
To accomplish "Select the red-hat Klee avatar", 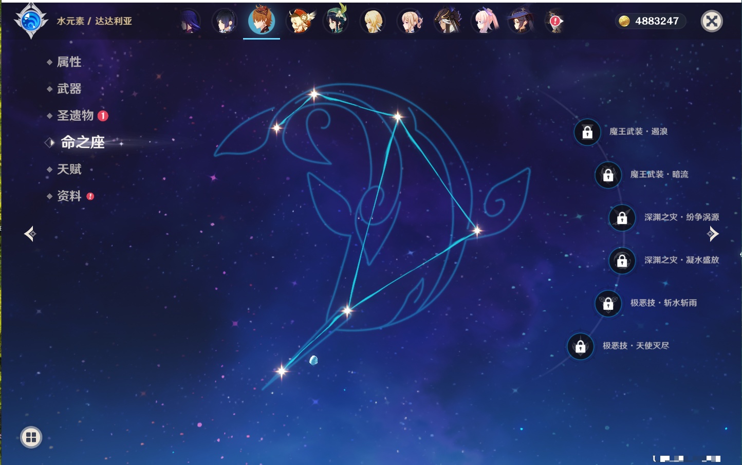I will point(300,22).
